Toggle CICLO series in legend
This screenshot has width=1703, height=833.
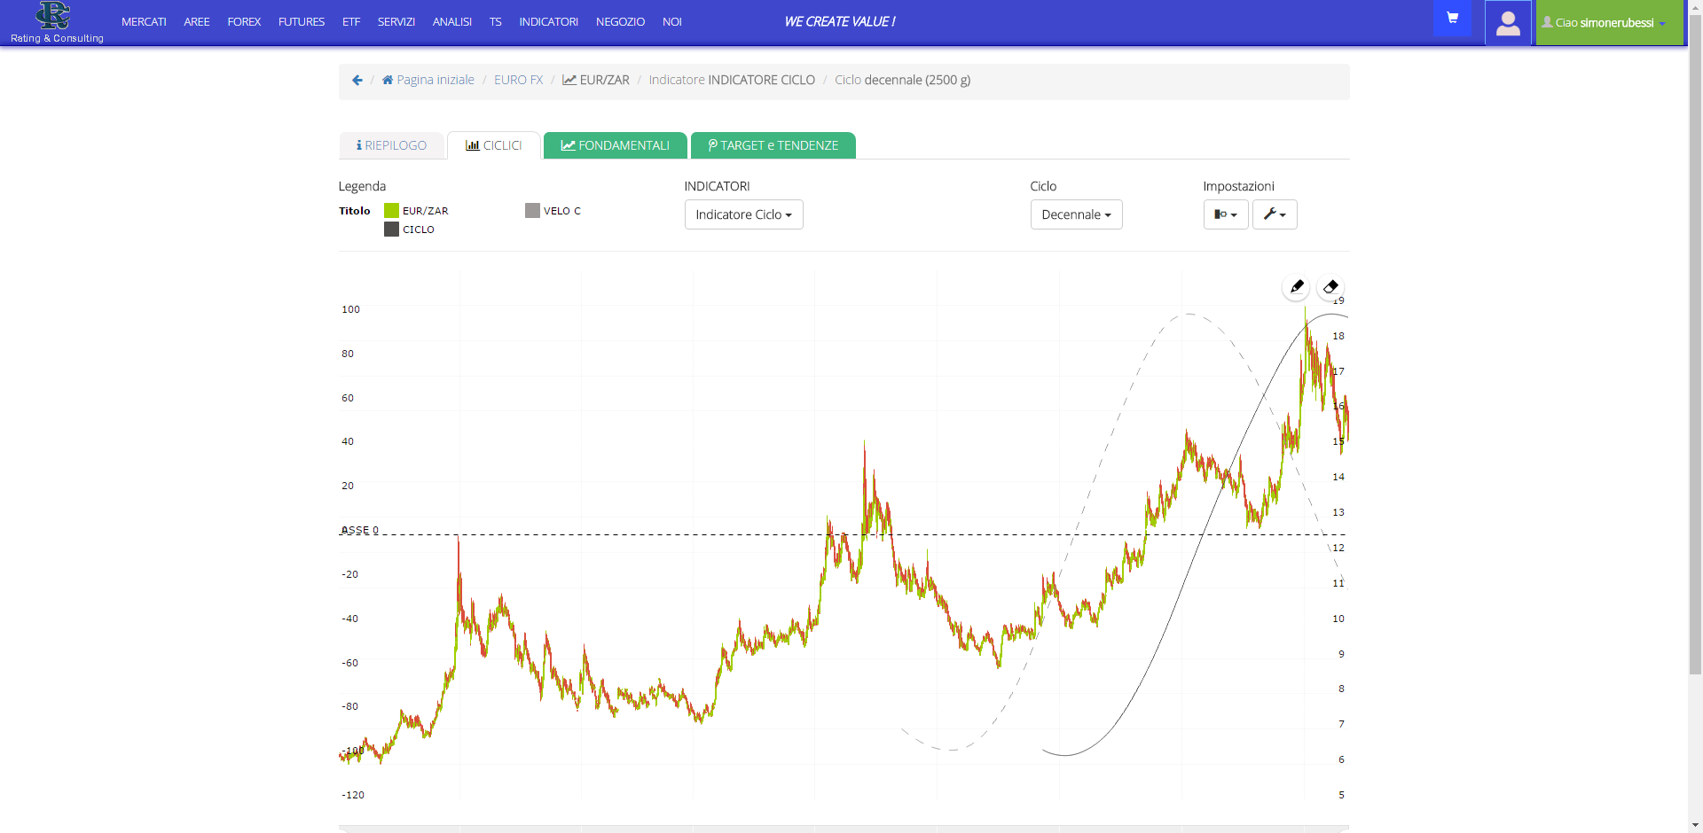[391, 230]
